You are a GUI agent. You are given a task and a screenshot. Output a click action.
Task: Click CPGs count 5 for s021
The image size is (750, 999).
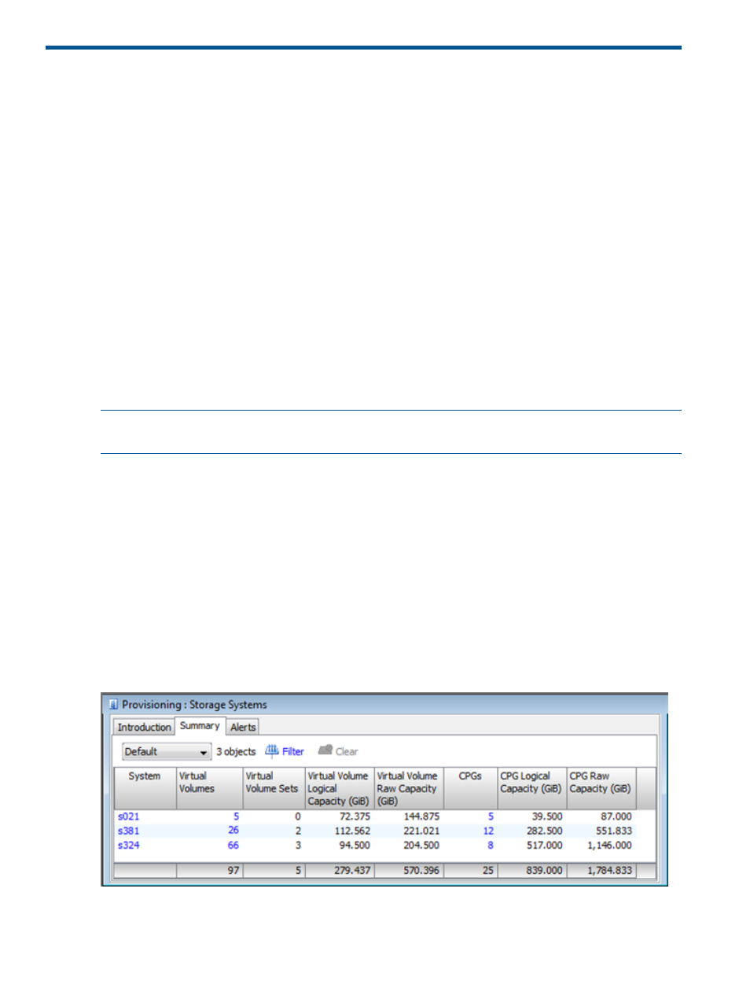click(x=491, y=817)
